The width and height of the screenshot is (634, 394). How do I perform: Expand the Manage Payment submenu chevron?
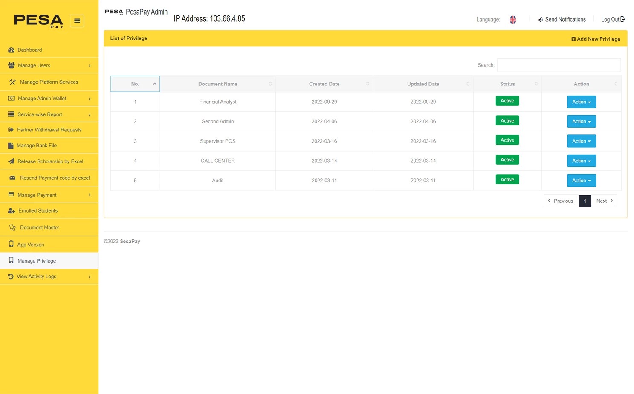pyautogui.click(x=90, y=195)
